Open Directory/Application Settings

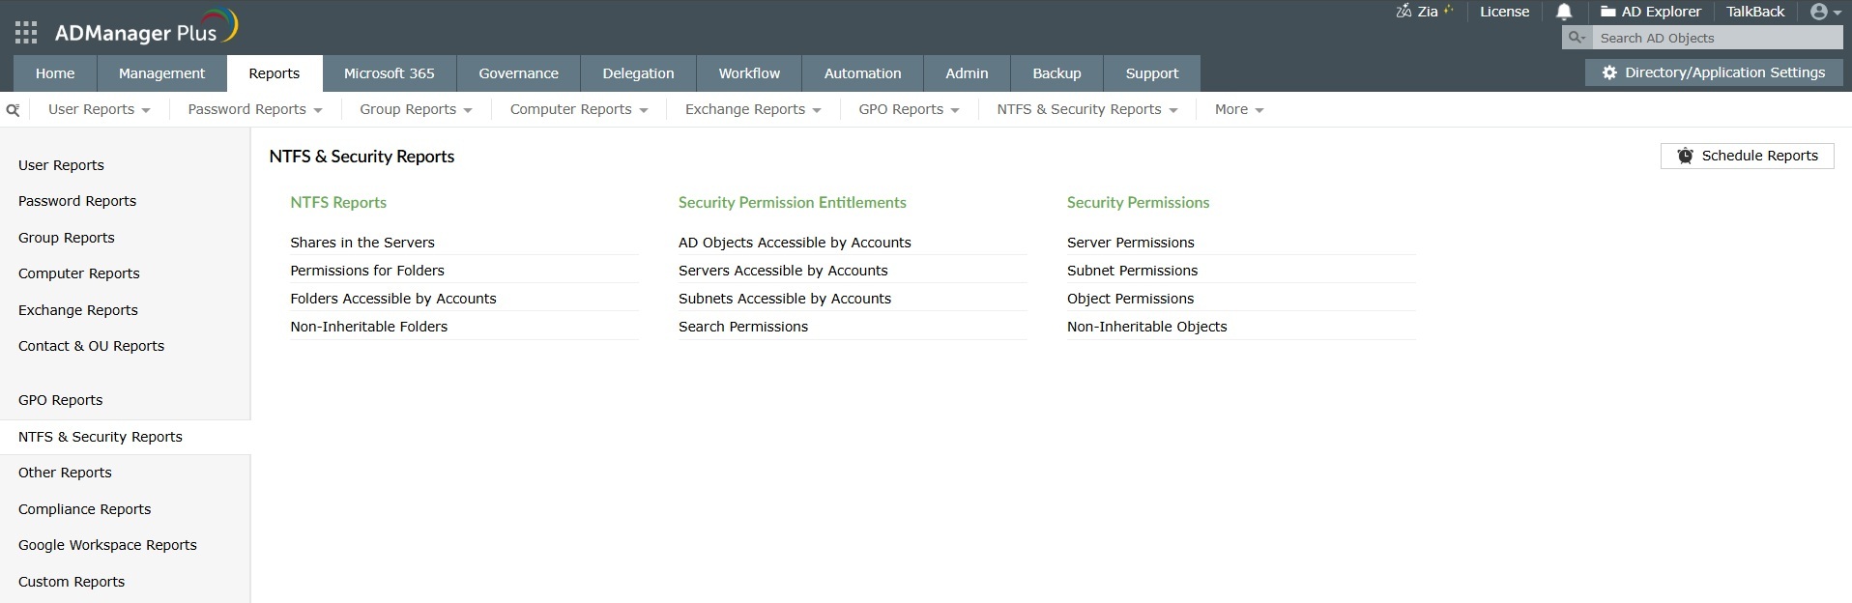1714,72
